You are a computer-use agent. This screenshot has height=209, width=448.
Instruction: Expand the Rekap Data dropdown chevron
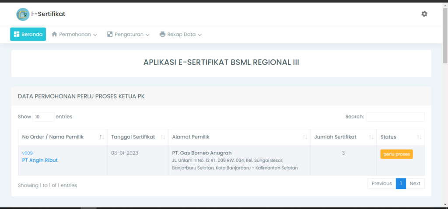[199, 35]
